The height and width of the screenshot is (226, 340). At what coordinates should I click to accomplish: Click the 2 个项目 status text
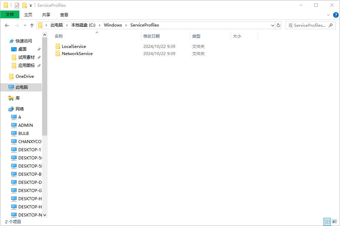(x=13, y=222)
